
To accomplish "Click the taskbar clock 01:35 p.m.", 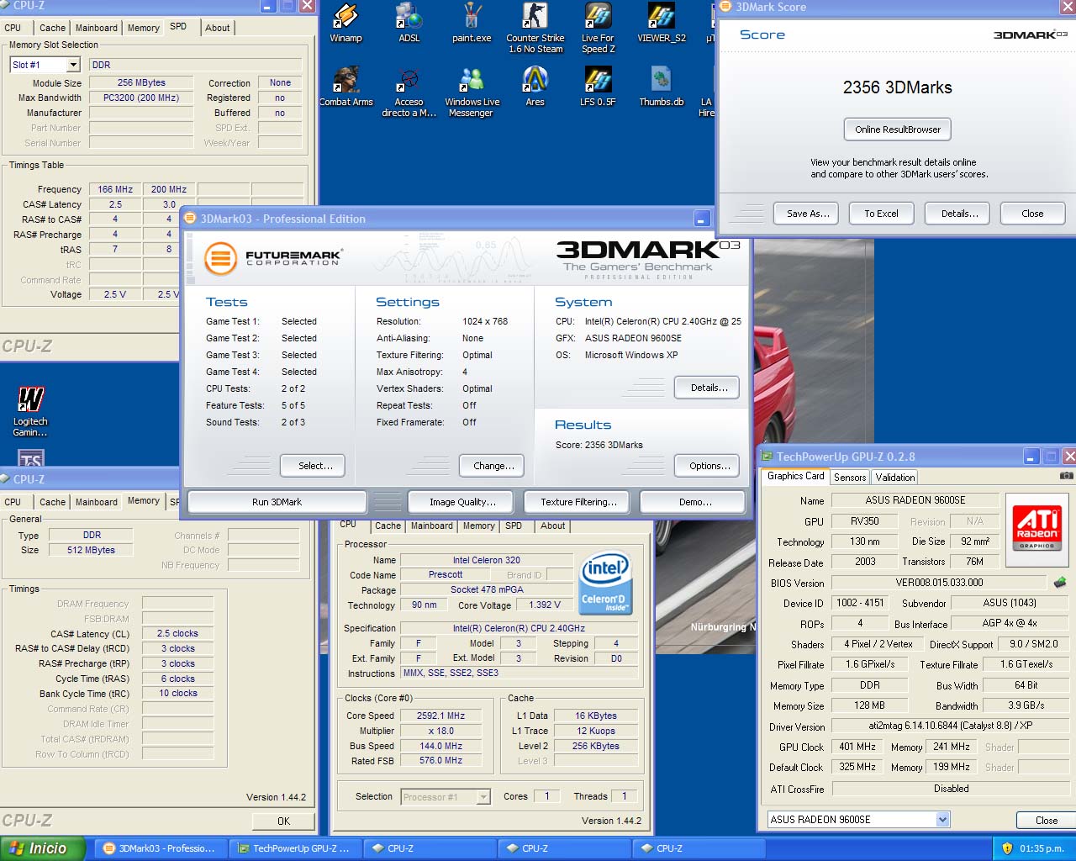I will click(1042, 848).
